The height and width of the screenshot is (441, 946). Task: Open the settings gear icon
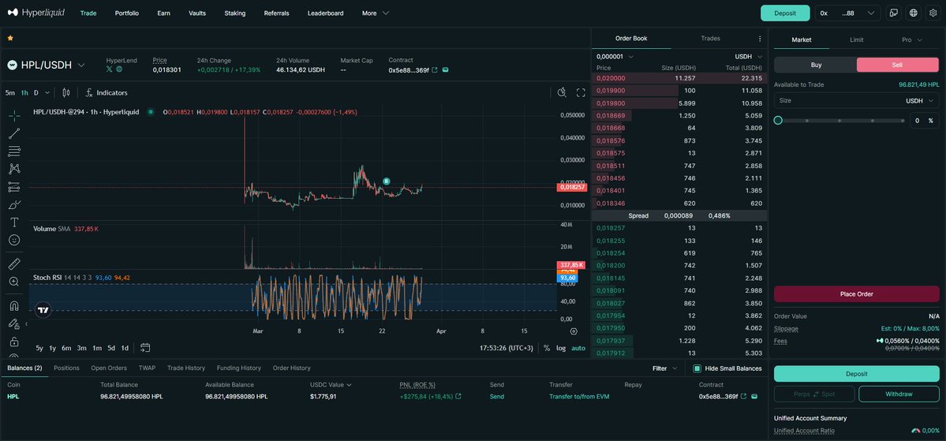[933, 13]
